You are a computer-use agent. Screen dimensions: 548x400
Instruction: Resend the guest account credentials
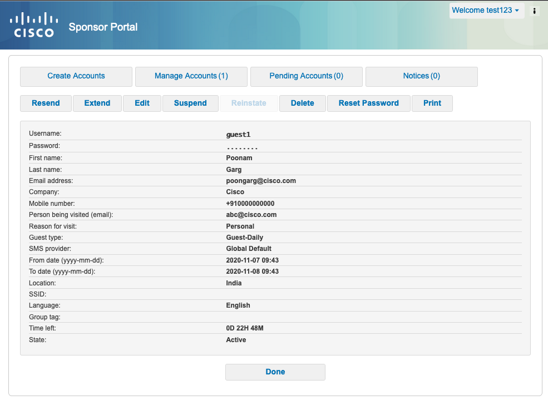[46, 103]
